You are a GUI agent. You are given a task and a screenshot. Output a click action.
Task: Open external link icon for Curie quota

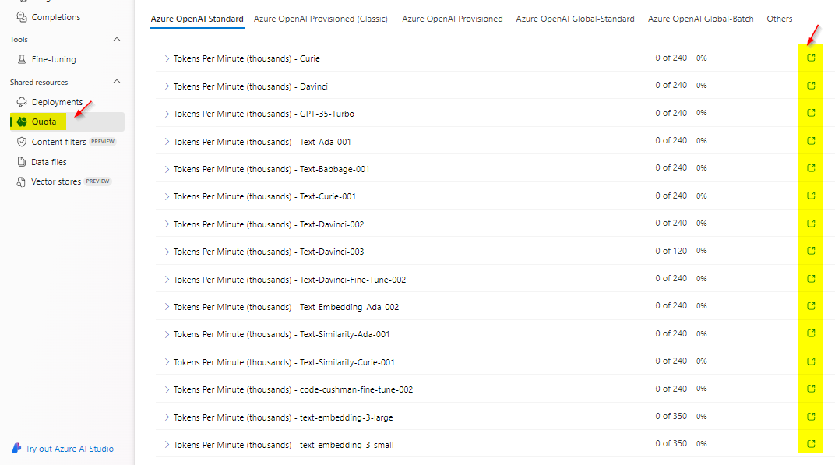810,58
